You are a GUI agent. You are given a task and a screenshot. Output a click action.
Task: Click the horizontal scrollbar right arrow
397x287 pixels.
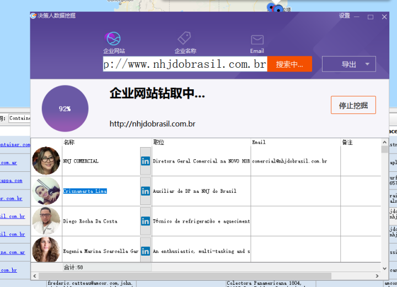[377, 276]
